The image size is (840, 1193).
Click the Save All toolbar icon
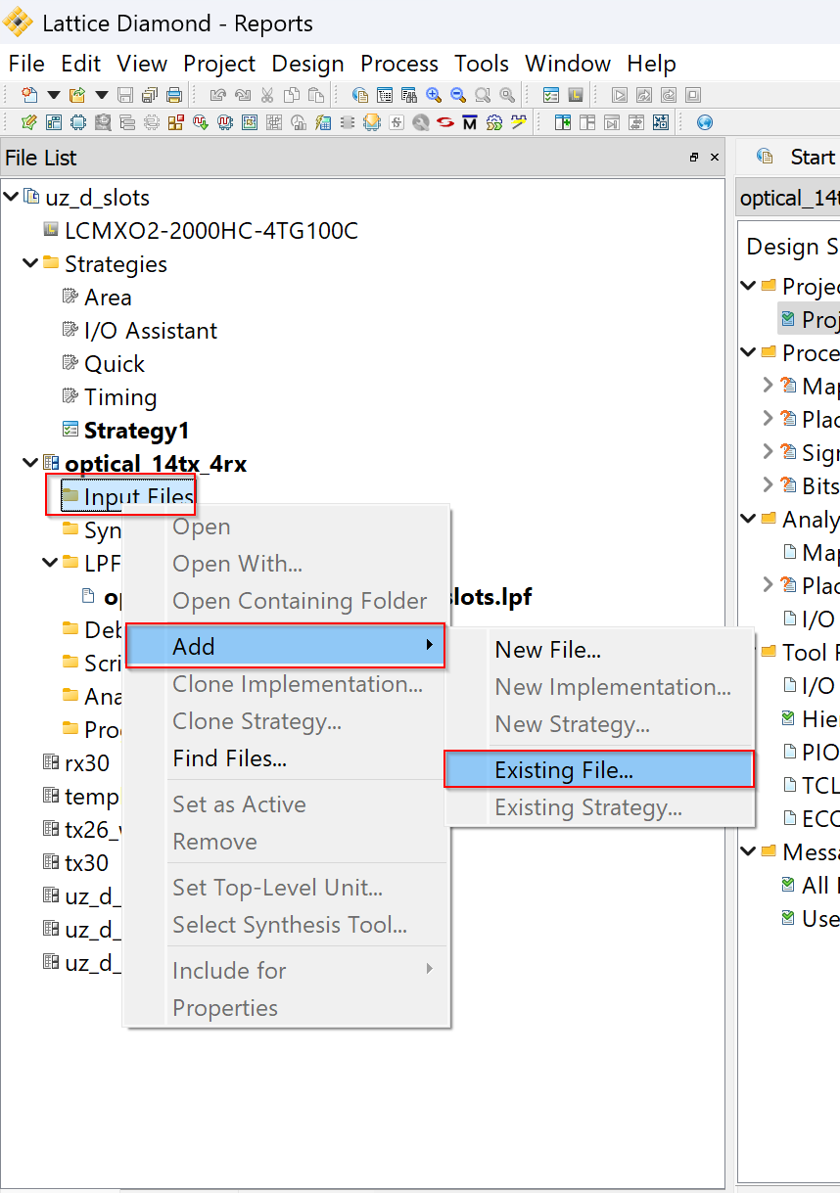[x=150, y=95]
